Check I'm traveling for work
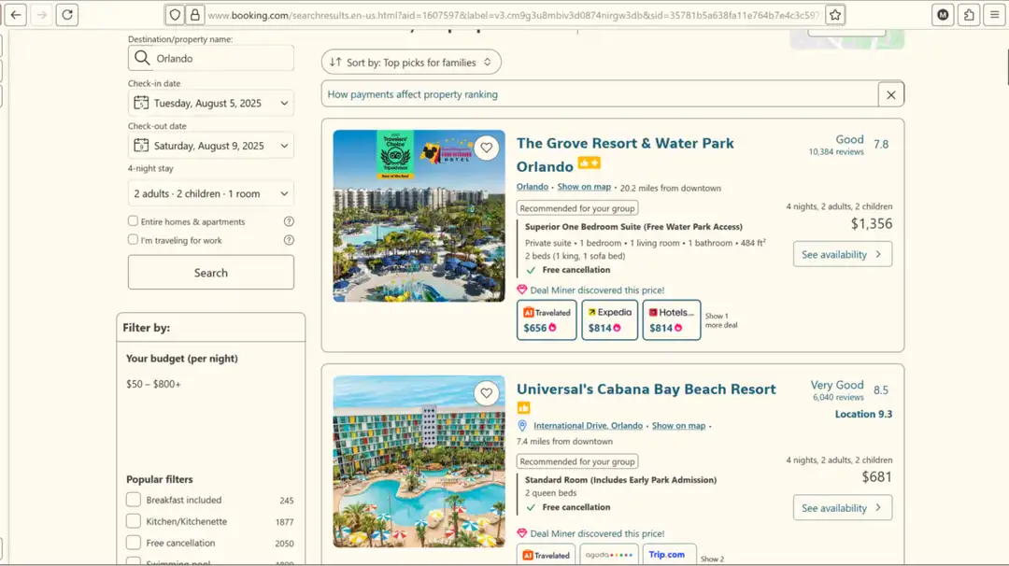1009x566 pixels. (x=133, y=240)
